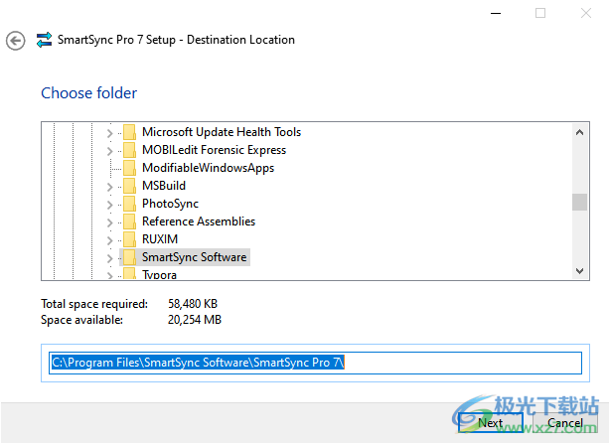Screen dimensions: 610x444
Task: Select the 'MSBuild' text row
Action: (x=164, y=186)
